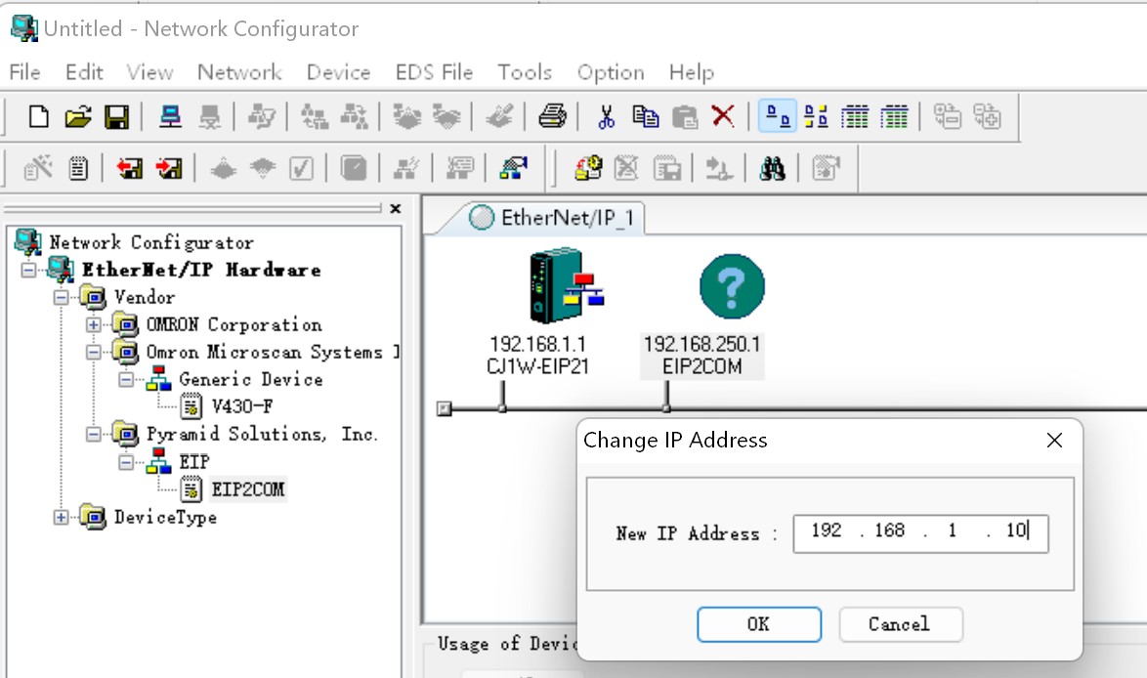This screenshot has width=1147, height=678.
Task: Expand the DeviceType tree node
Action: (x=61, y=517)
